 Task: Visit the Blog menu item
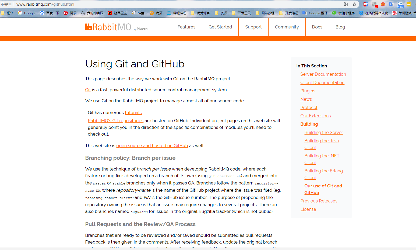pos(340,27)
